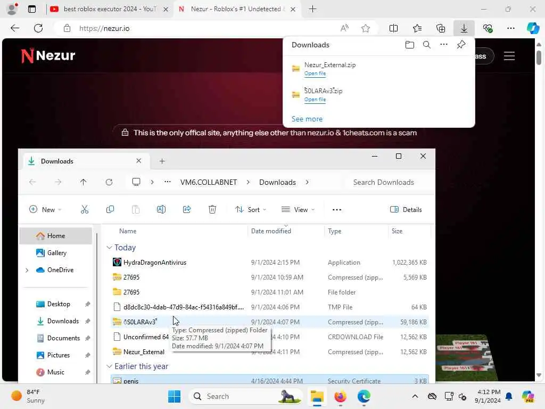Click Copy icon in File Explorer toolbar
Image resolution: width=545 pixels, height=409 pixels.
pyautogui.click(x=110, y=209)
